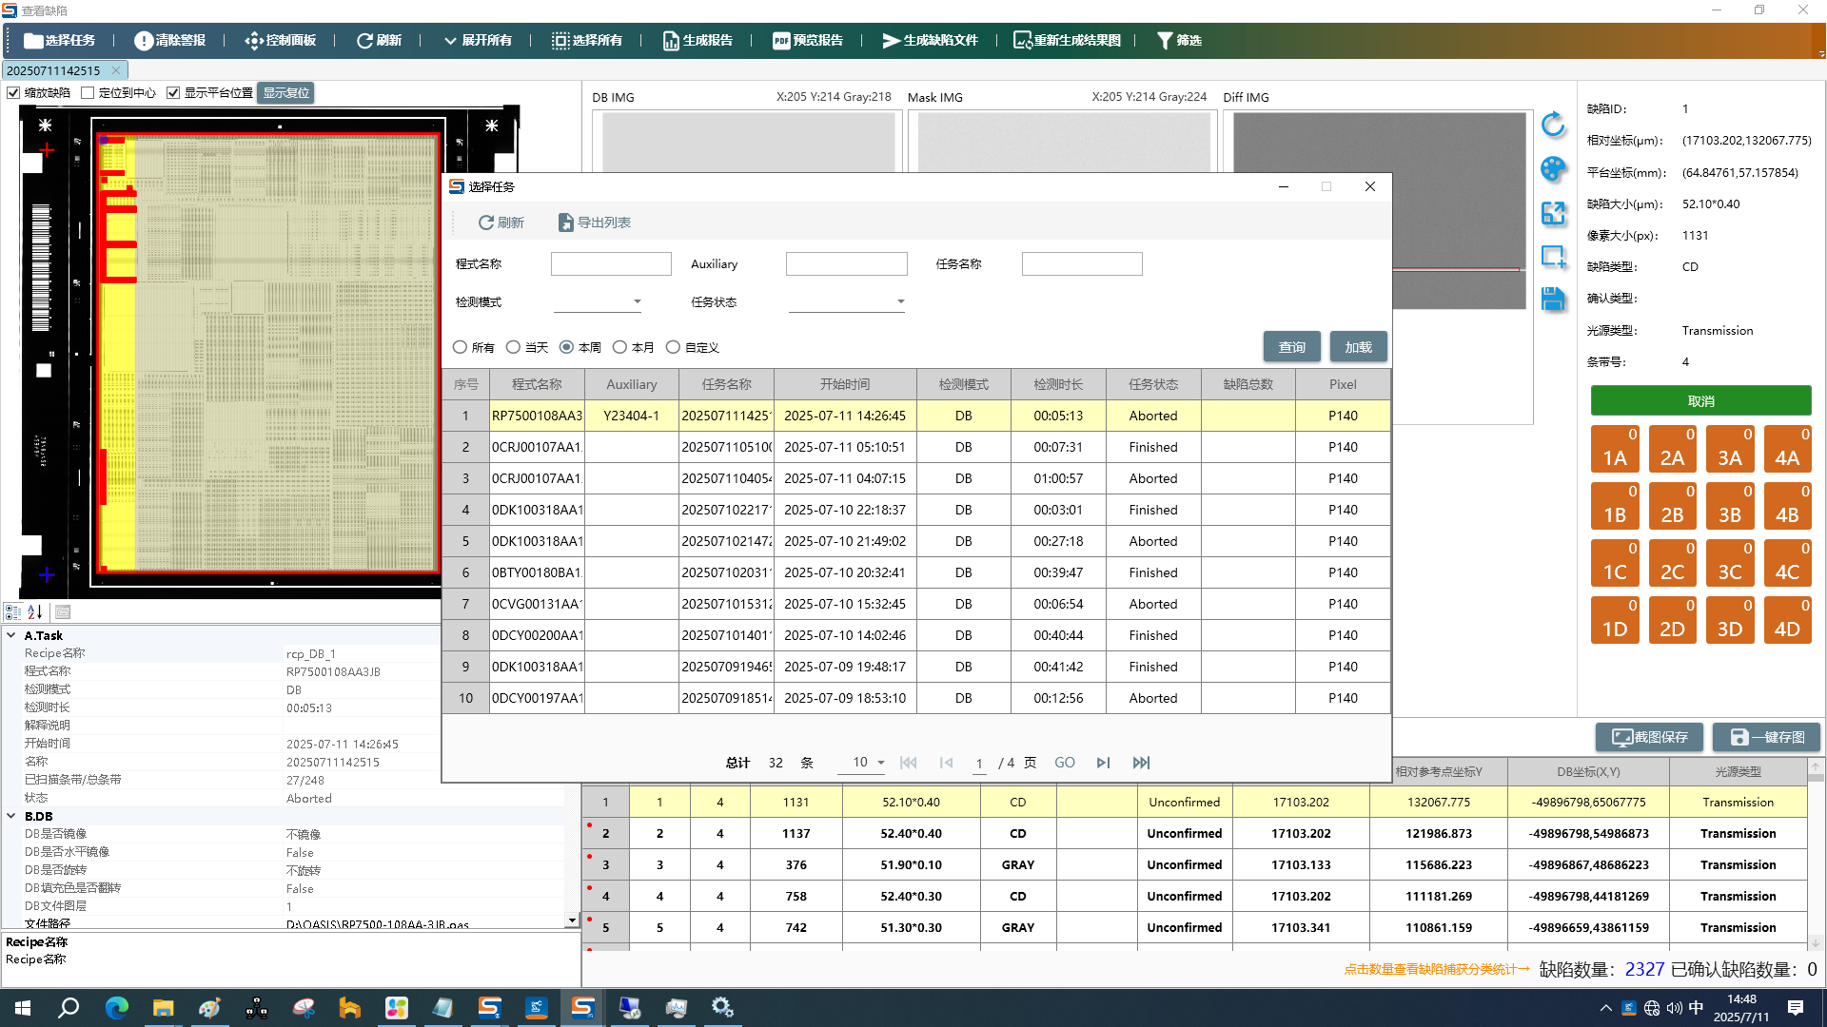Click 重新生成结果图 toolbar item
Image resolution: width=1827 pixels, height=1027 pixels.
click(x=1067, y=40)
